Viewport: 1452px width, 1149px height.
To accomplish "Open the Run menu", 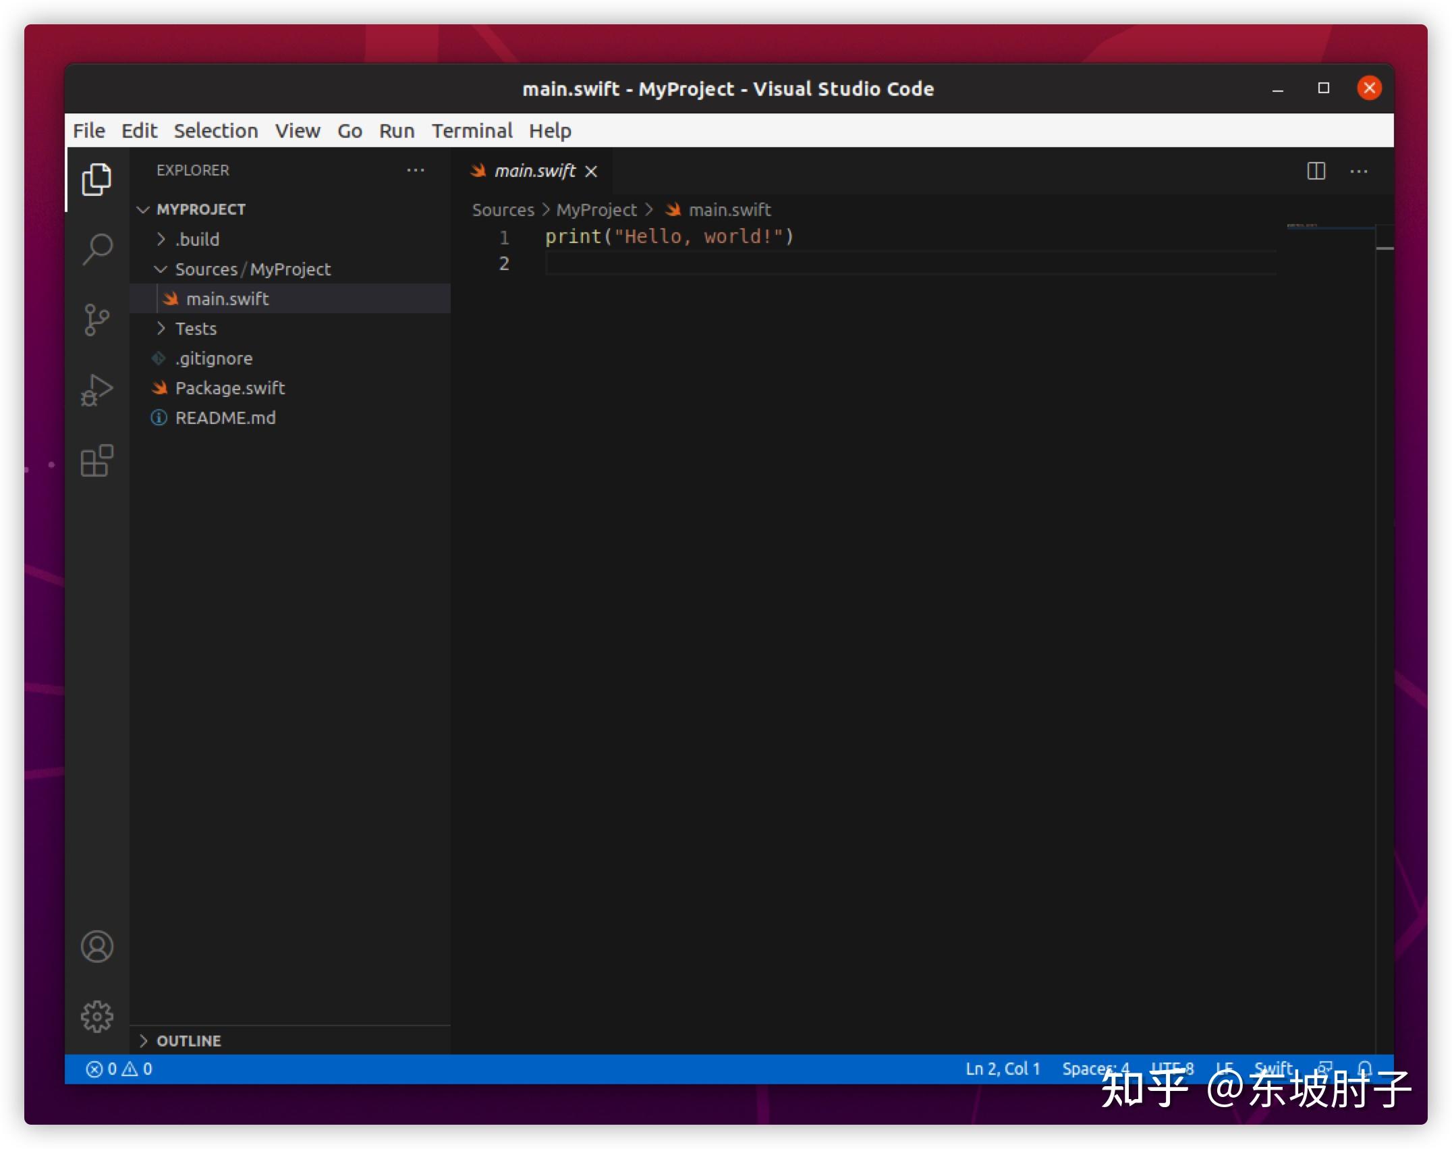I will pyautogui.click(x=397, y=130).
